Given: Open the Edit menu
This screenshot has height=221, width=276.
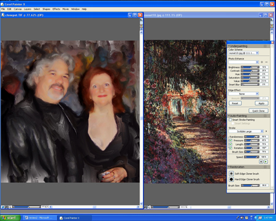Looking at the screenshot, I should click(9, 9).
